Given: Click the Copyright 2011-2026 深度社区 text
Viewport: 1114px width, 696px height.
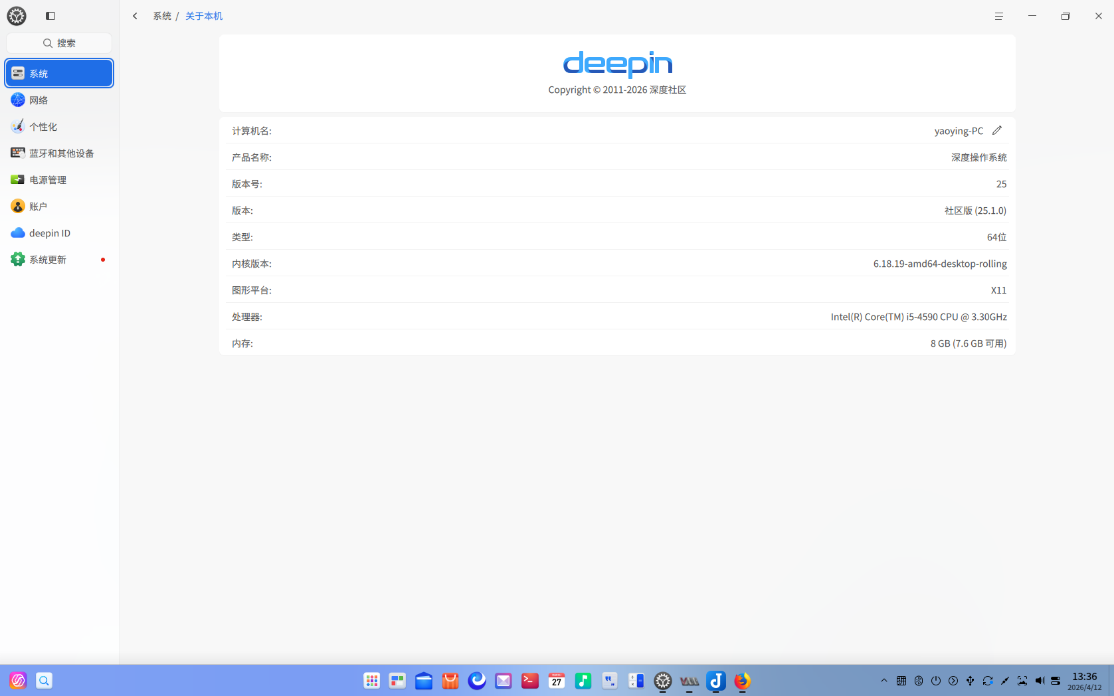Looking at the screenshot, I should (617, 90).
